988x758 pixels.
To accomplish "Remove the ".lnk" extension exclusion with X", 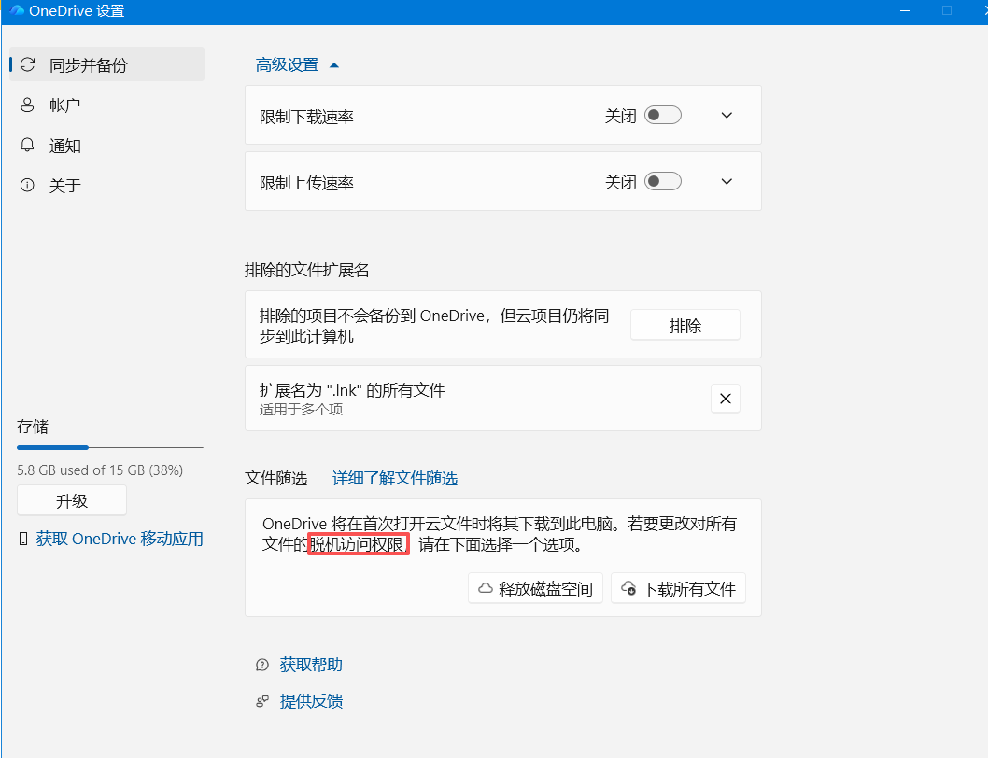I will [x=726, y=399].
